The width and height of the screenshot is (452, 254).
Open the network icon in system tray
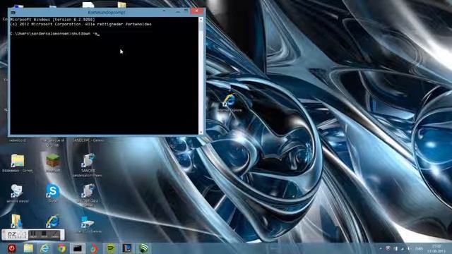pyautogui.click(x=402, y=248)
